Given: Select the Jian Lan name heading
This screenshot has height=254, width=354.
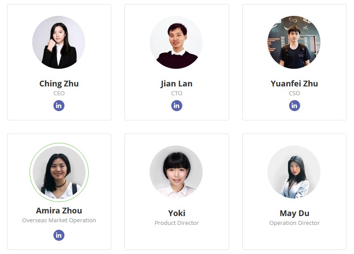Looking at the screenshot, I should 177,83.
